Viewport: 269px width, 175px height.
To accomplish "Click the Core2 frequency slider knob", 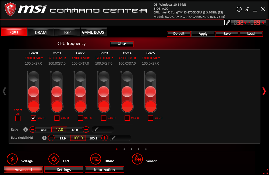I will [x=80, y=92].
